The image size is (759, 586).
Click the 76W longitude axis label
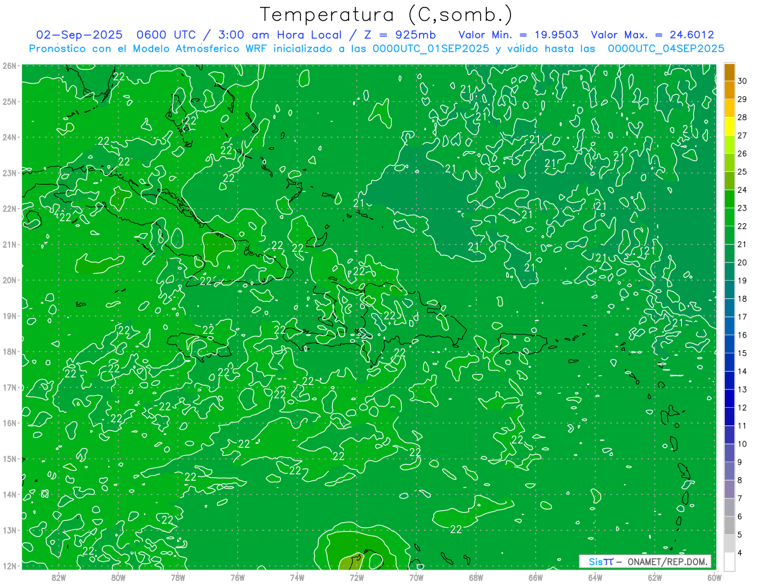(x=237, y=577)
